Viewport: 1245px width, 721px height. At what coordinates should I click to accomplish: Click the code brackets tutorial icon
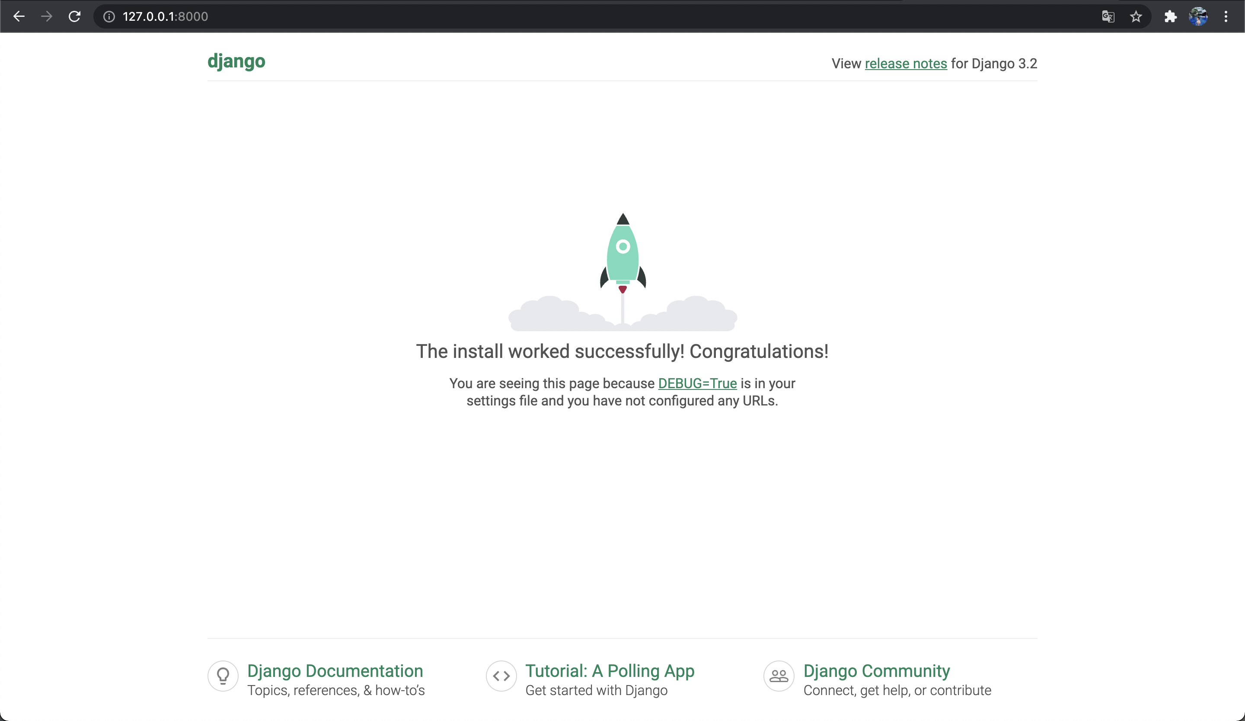pos(501,676)
